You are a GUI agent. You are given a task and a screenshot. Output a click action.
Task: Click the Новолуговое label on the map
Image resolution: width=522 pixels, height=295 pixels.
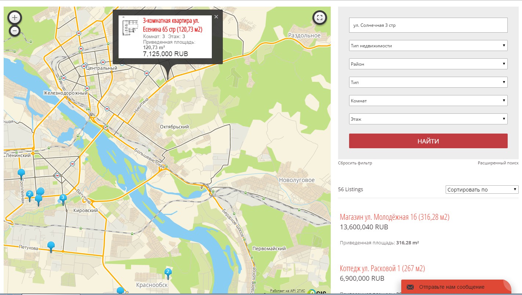coord(297,180)
